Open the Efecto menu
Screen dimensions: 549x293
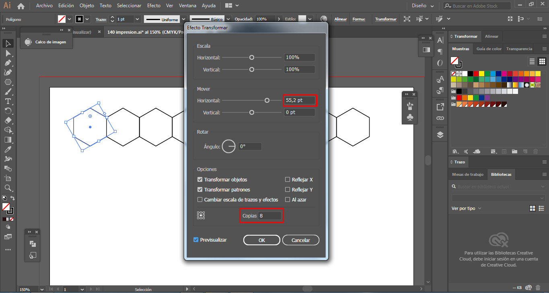coord(154,6)
